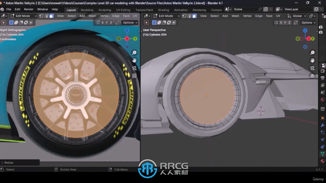The image size is (326, 183).
Task: Enable face select mode in right viewport
Action: tap(194, 16)
